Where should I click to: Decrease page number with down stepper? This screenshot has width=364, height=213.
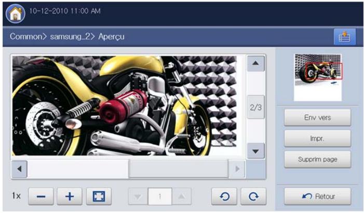click(x=138, y=196)
